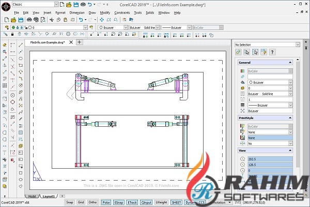Screen dimensions: 310x207
Task: Click the linetype scale field showing 1
Action: tap(270, 99)
